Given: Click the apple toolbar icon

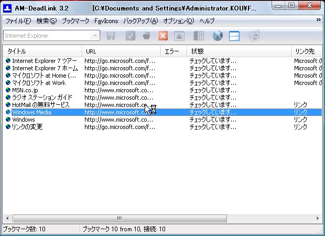Looking at the screenshot, I should point(147,36).
